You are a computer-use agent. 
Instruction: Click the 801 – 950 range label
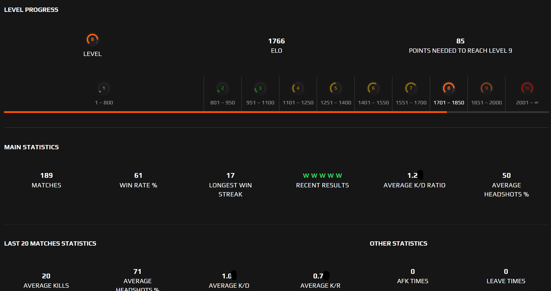coord(223,103)
